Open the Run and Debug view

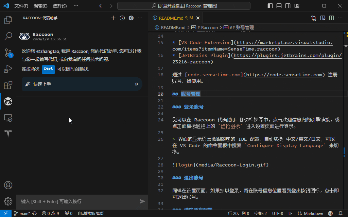(8, 69)
